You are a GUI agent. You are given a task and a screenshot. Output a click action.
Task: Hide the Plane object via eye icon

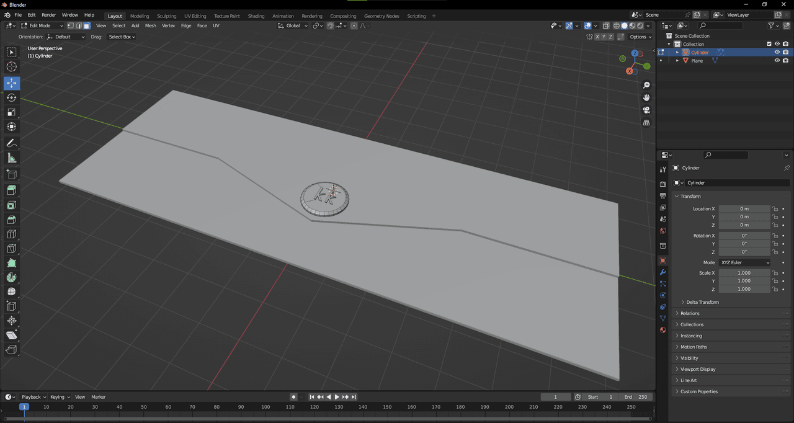tap(777, 61)
